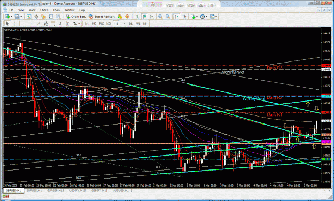Open the Market Watch window icon
334x201 pixels.
point(29,17)
